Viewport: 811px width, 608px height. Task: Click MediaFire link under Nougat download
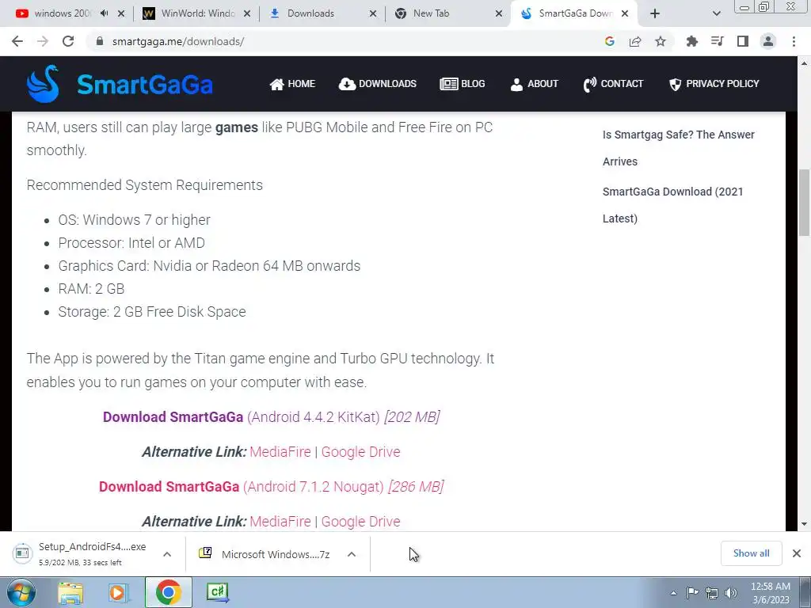point(280,522)
